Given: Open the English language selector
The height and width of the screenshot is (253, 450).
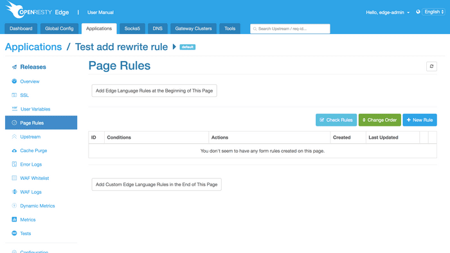Looking at the screenshot, I should (434, 12).
